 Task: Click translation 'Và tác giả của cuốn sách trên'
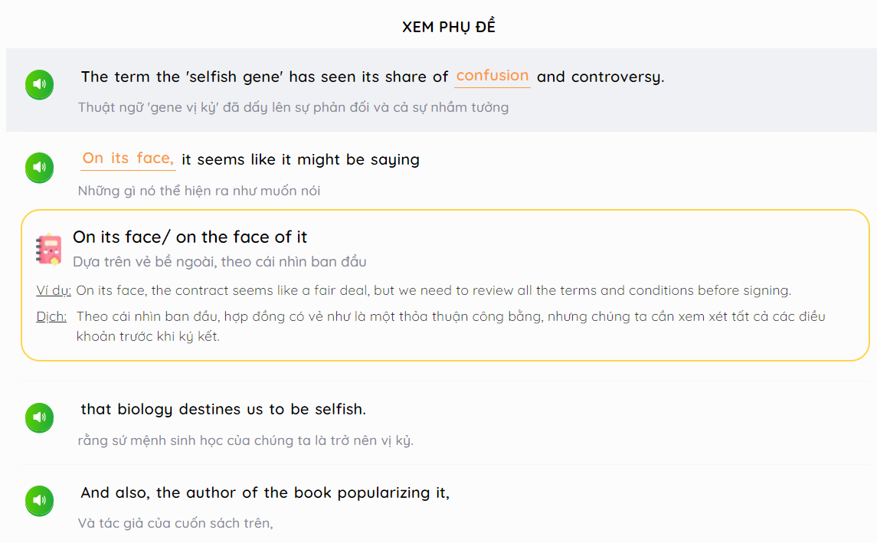[175, 523]
